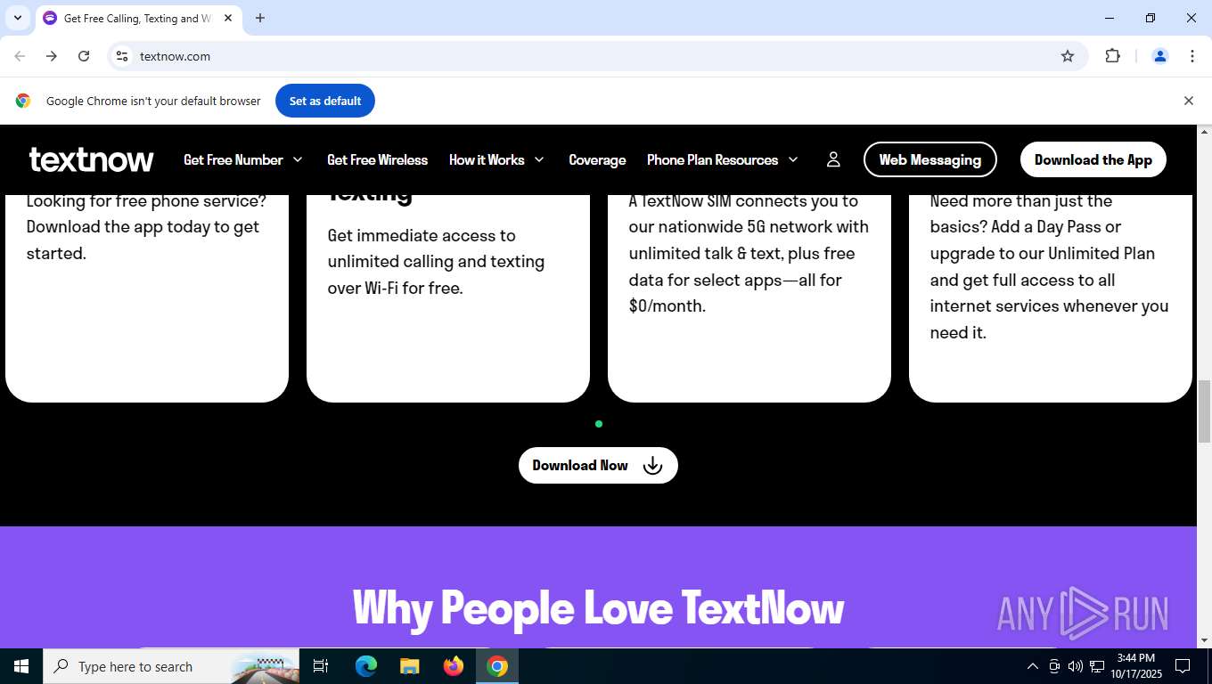Click the Windows taskbar search box
Screen dimensions: 1212x684
(171, 666)
